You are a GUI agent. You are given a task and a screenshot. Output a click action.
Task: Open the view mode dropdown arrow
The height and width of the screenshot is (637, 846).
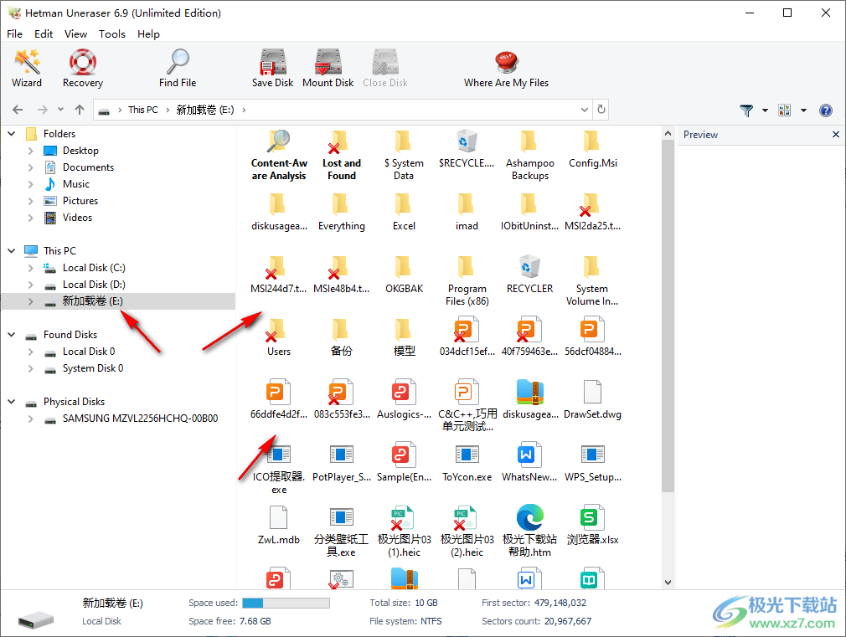pyautogui.click(x=803, y=110)
